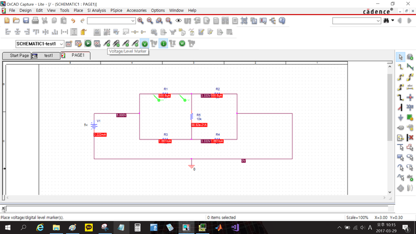Open the SCHEMATIC1-test1 profile dropdown

click(x=61, y=44)
